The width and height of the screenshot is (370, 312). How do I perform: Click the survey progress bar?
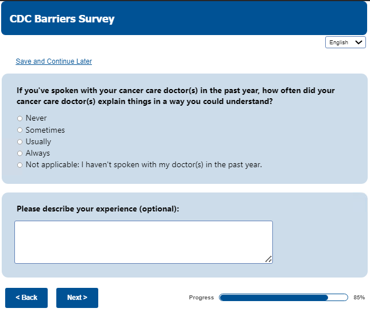click(283, 298)
